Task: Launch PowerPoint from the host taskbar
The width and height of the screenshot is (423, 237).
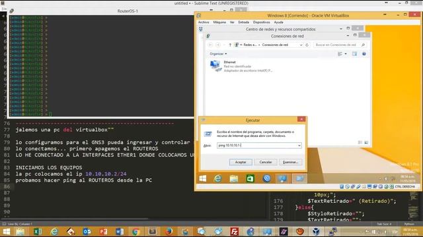Action: click(x=103, y=232)
